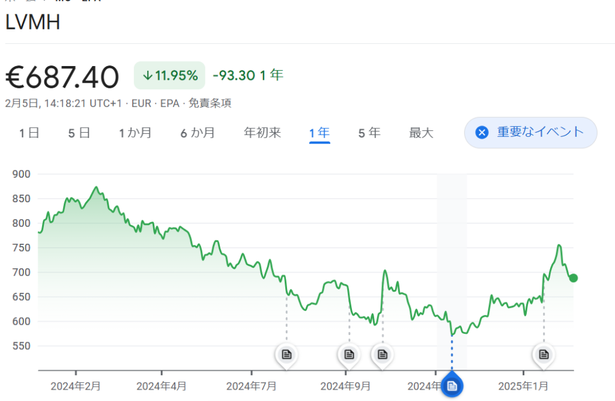615x401 pixels.
Task: Switch chart range to 1日
Action: [x=29, y=133]
